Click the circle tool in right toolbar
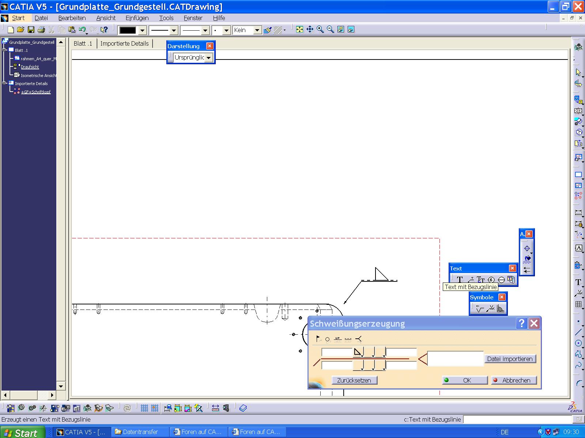Screen dimensions: 585x438 (578, 343)
